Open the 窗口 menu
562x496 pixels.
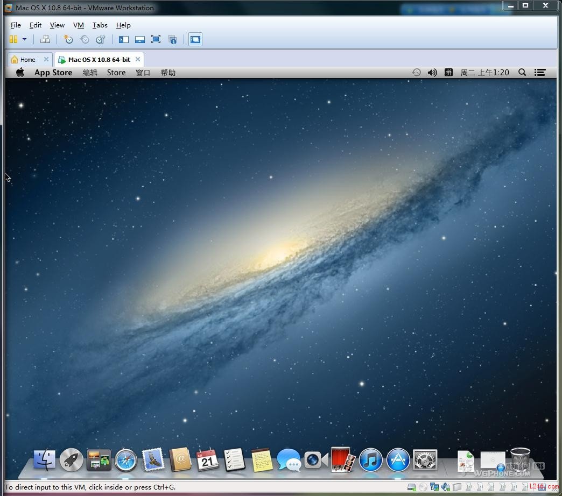(x=143, y=72)
